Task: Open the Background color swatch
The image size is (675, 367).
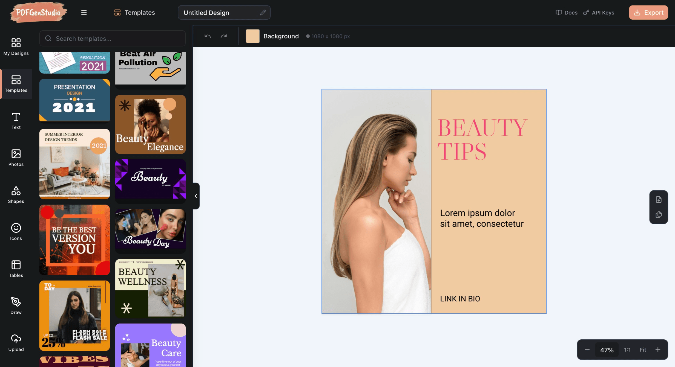Action: (x=252, y=36)
